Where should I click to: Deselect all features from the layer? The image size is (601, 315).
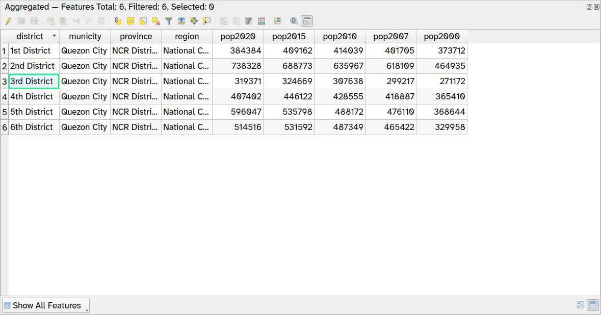pos(156,21)
